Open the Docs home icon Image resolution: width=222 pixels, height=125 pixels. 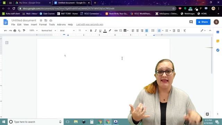click(x=6, y=22)
